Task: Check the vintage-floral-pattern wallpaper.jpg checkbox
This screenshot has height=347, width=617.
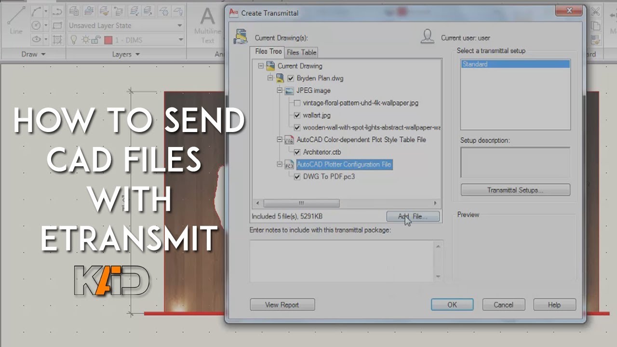Action: tap(297, 103)
